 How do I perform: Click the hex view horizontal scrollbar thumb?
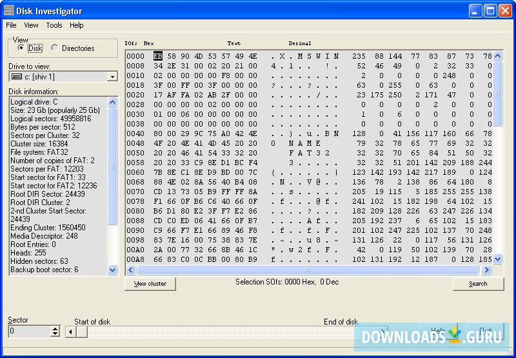308,270
